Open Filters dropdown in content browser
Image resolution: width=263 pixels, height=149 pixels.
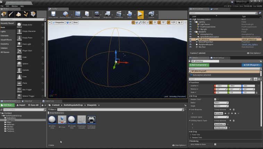pyautogui.click(x=52, y=109)
